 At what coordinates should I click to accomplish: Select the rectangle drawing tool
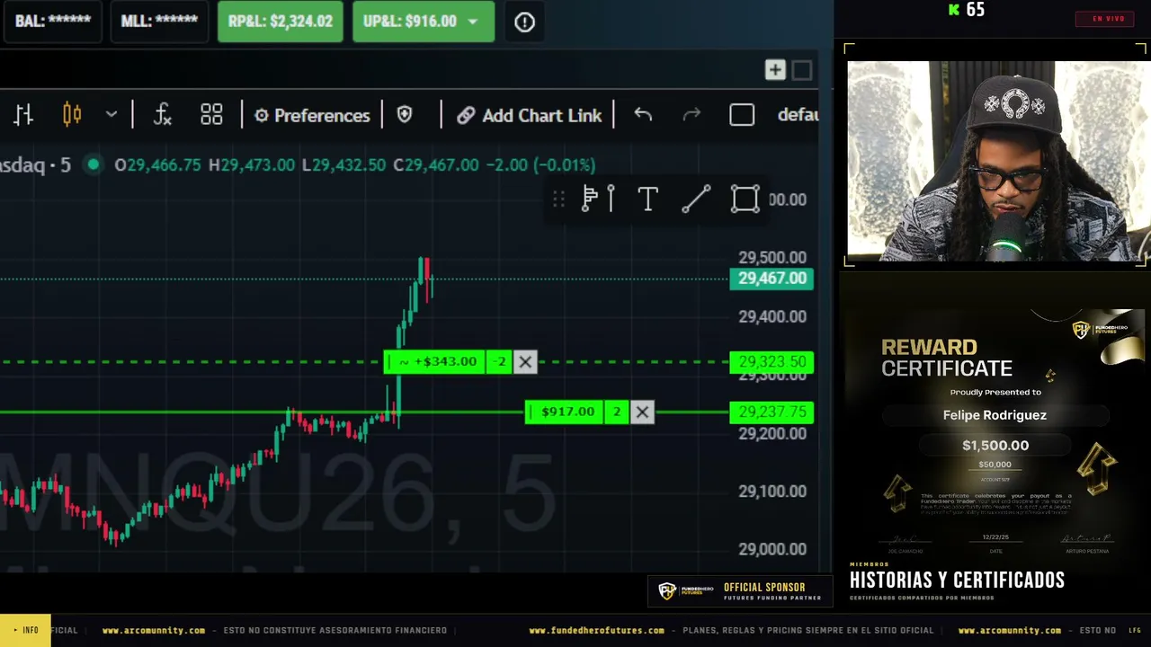745,199
